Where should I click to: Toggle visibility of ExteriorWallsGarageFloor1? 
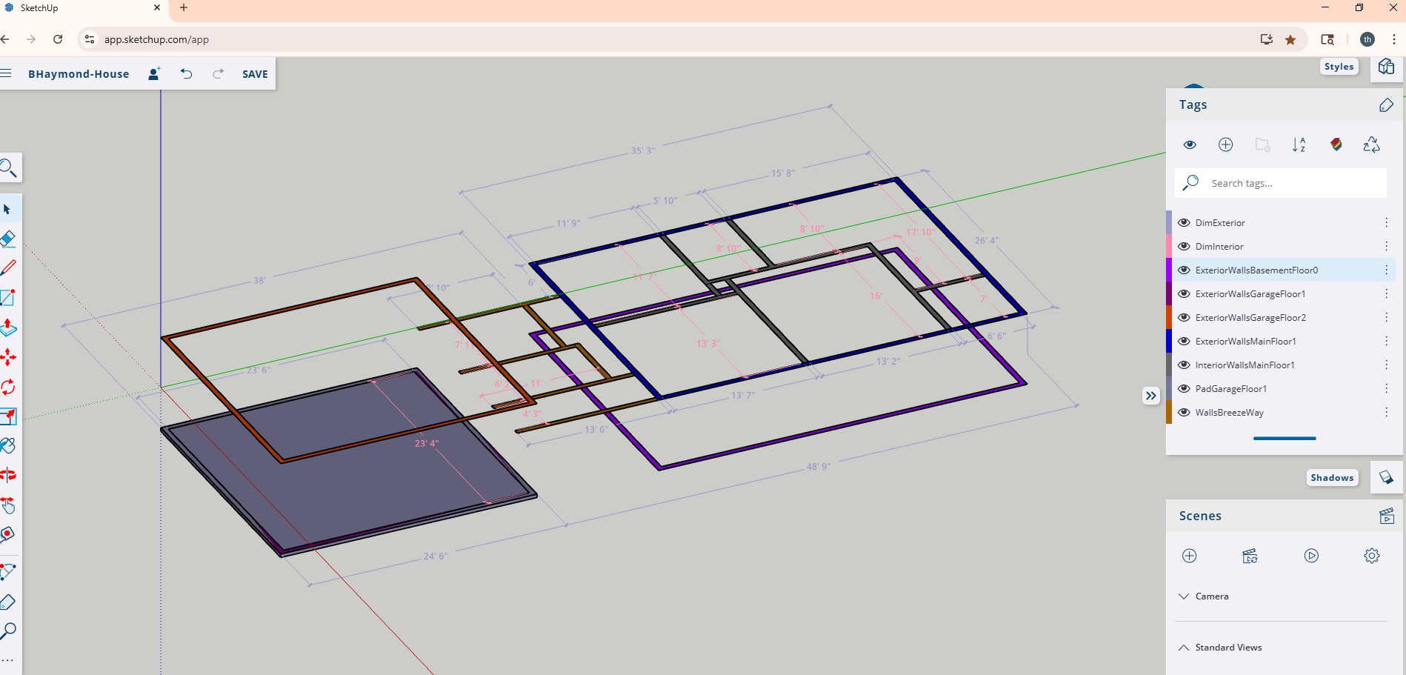coord(1184,293)
